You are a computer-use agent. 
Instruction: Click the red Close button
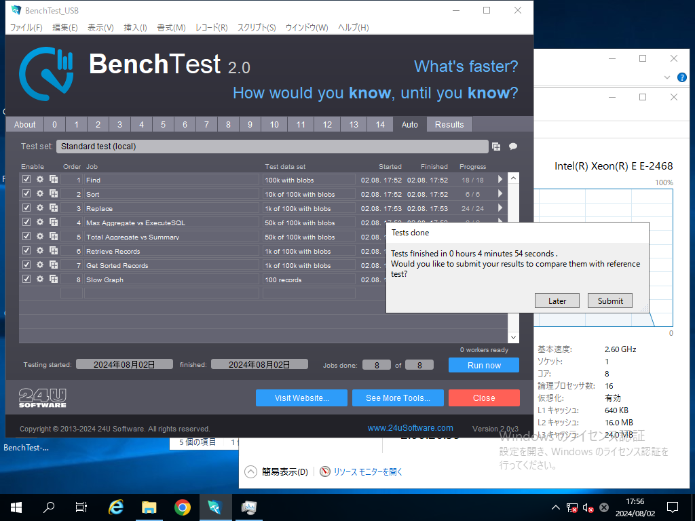(x=484, y=398)
